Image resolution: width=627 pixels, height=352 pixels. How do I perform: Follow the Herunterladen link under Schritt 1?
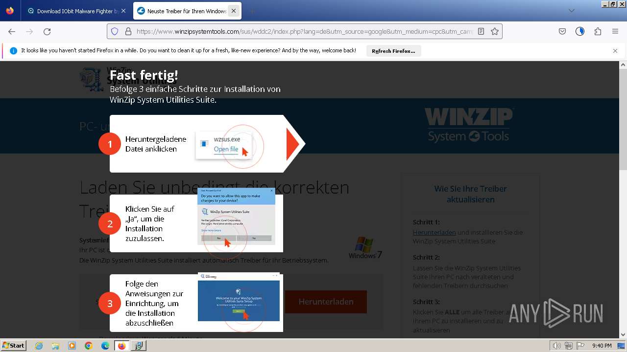[434, 233]
